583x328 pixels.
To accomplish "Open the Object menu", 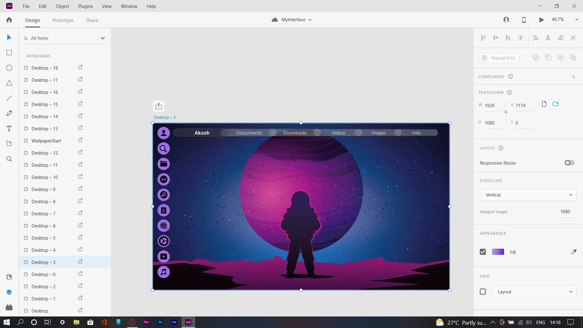I will [62, 6].
